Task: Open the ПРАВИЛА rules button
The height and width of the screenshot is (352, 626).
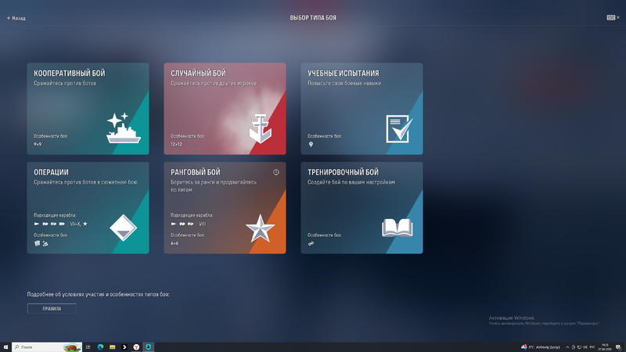Action: [x=52, y=308]
